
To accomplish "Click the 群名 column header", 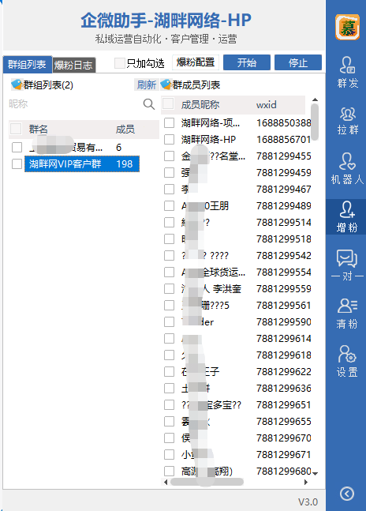I will click(x=39, y=129).
